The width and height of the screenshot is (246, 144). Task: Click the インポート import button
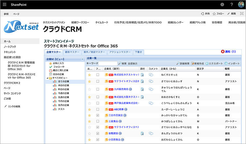coord(232,63)
